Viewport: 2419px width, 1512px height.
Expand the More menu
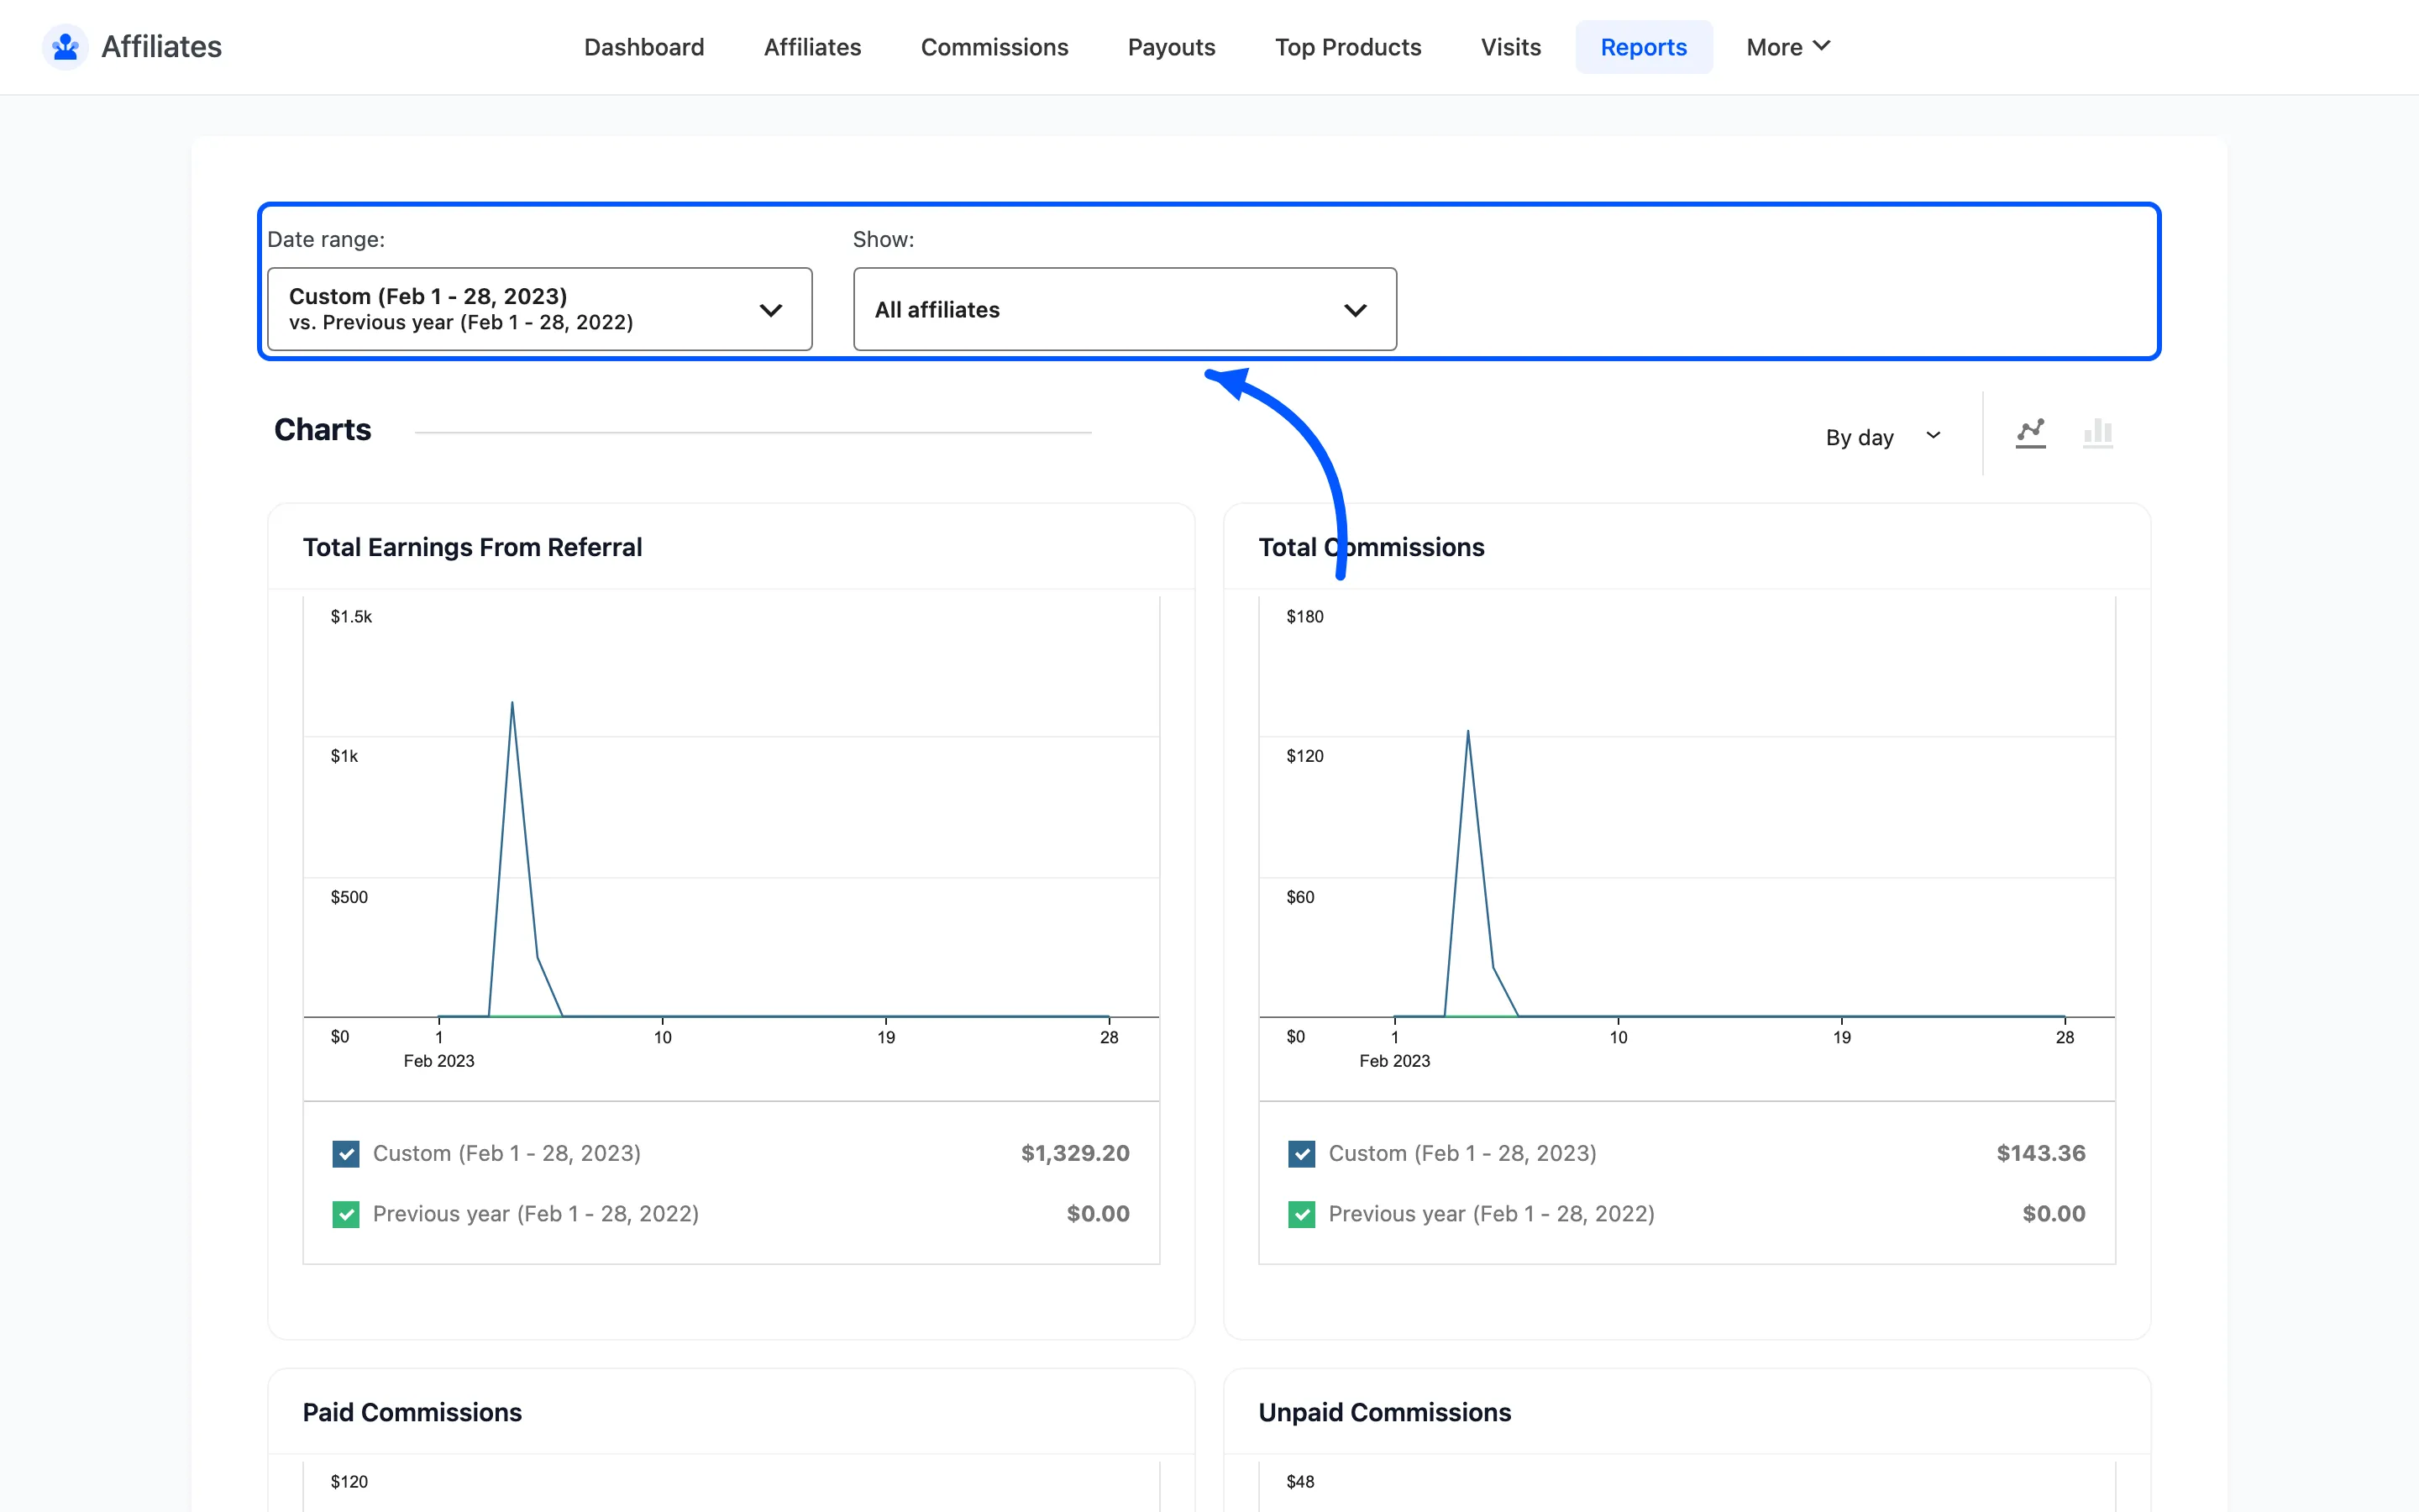point(1787,47)
